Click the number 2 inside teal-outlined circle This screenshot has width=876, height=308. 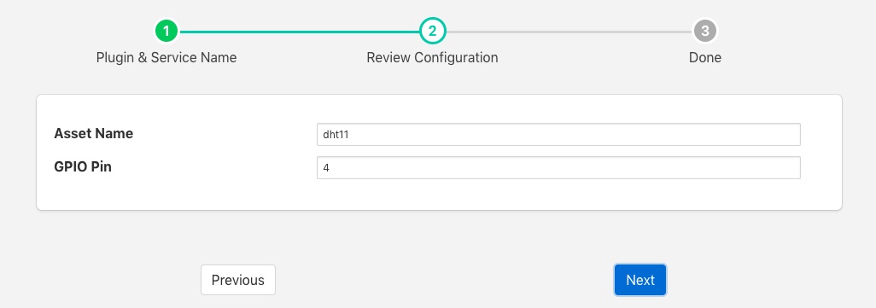(x=432, y=32)
